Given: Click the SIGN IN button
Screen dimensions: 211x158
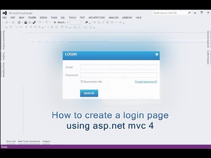Looking at the screenshot, I should [x=89, y=93].
